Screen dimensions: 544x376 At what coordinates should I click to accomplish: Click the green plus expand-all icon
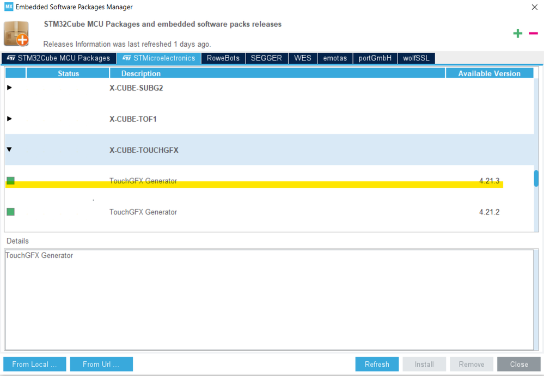pos(518,33)
